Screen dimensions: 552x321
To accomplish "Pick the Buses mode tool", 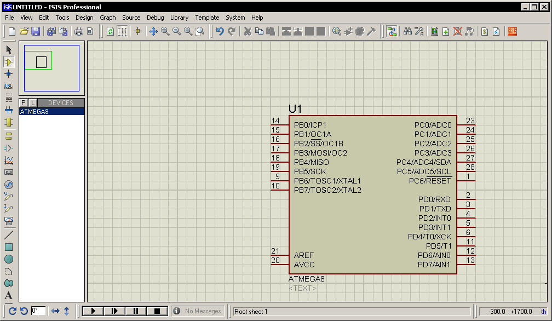I will coord(9,110).
